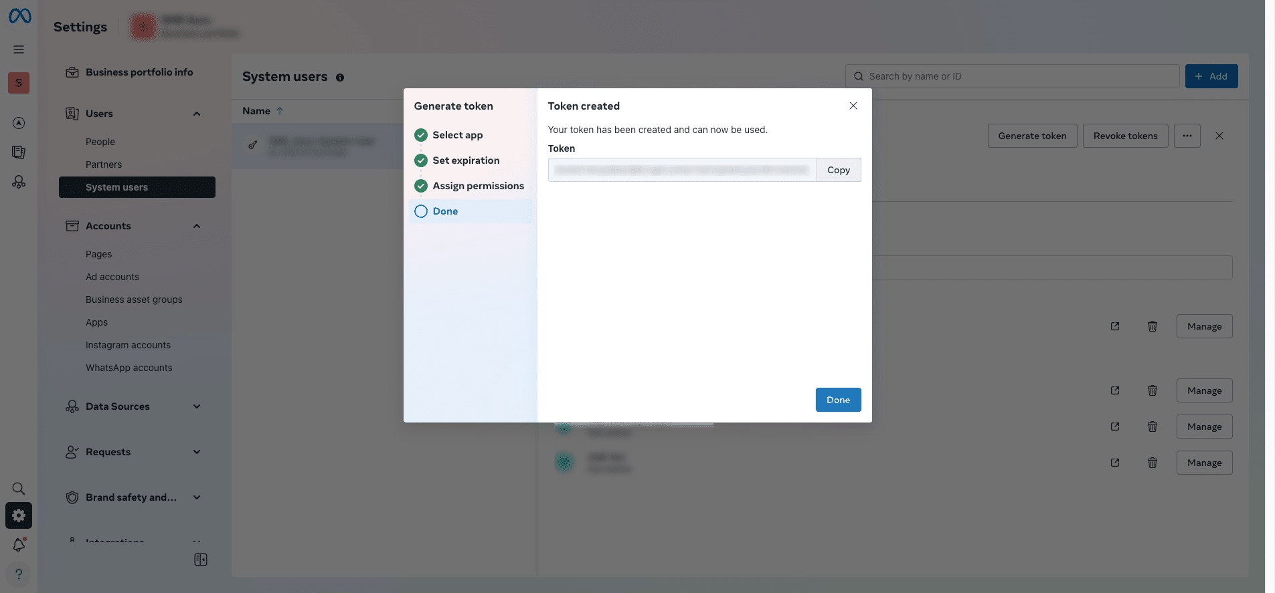Expand the Data Sources section
The width and height of the screenshot is (1275, 593).
(x=197, y=406)
